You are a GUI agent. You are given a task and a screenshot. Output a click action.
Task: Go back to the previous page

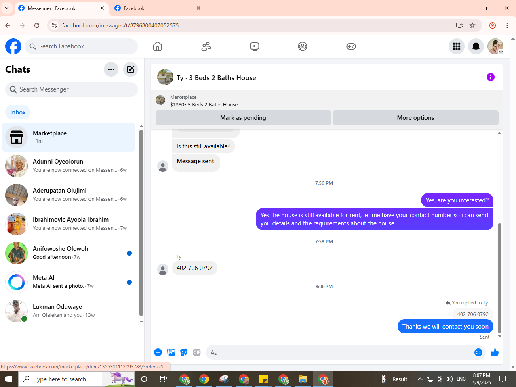point(8,25)
